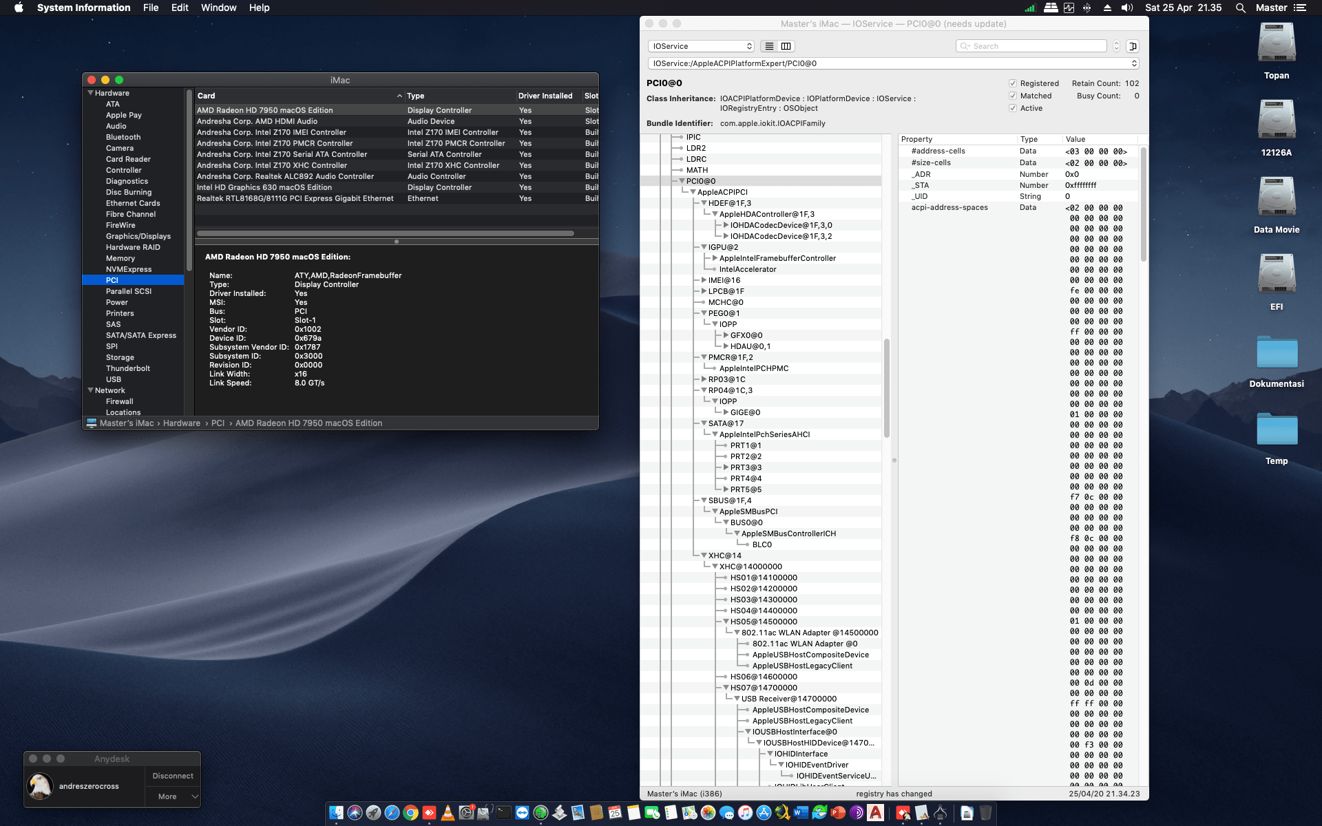Open Terminal from the dock
The image size is (1322, 826).
tap(503, 813)
